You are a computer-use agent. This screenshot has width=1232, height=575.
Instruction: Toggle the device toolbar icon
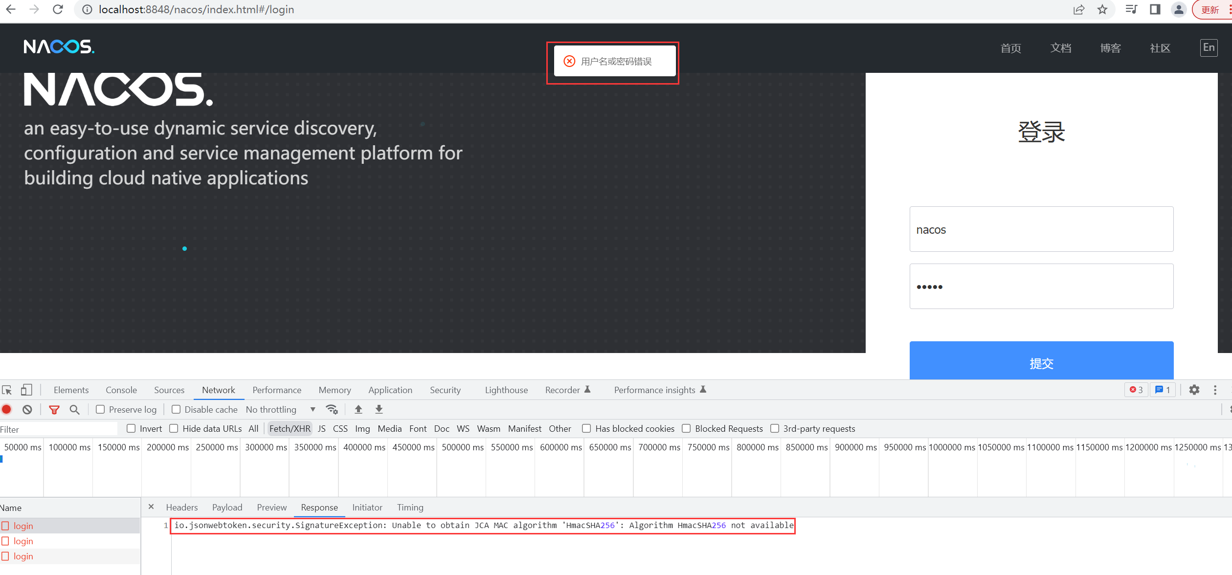(26, 390)
